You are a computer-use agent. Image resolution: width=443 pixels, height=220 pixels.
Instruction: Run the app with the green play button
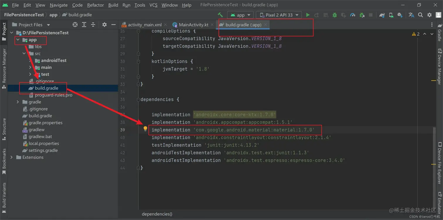tap(308, 15)
